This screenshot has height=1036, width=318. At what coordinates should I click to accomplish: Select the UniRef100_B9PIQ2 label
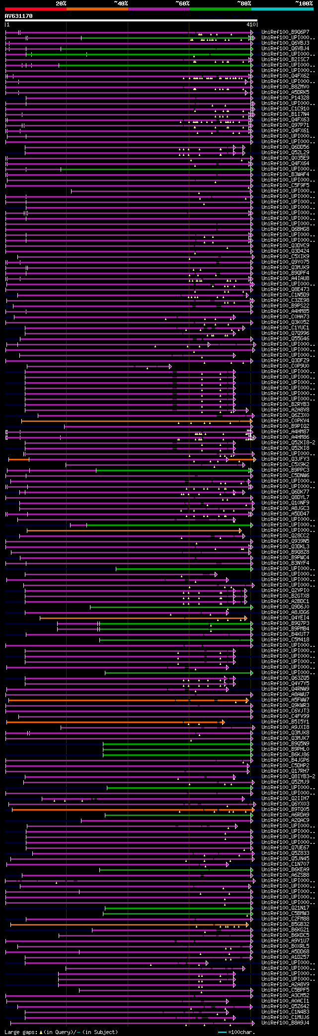coord(285,426)
